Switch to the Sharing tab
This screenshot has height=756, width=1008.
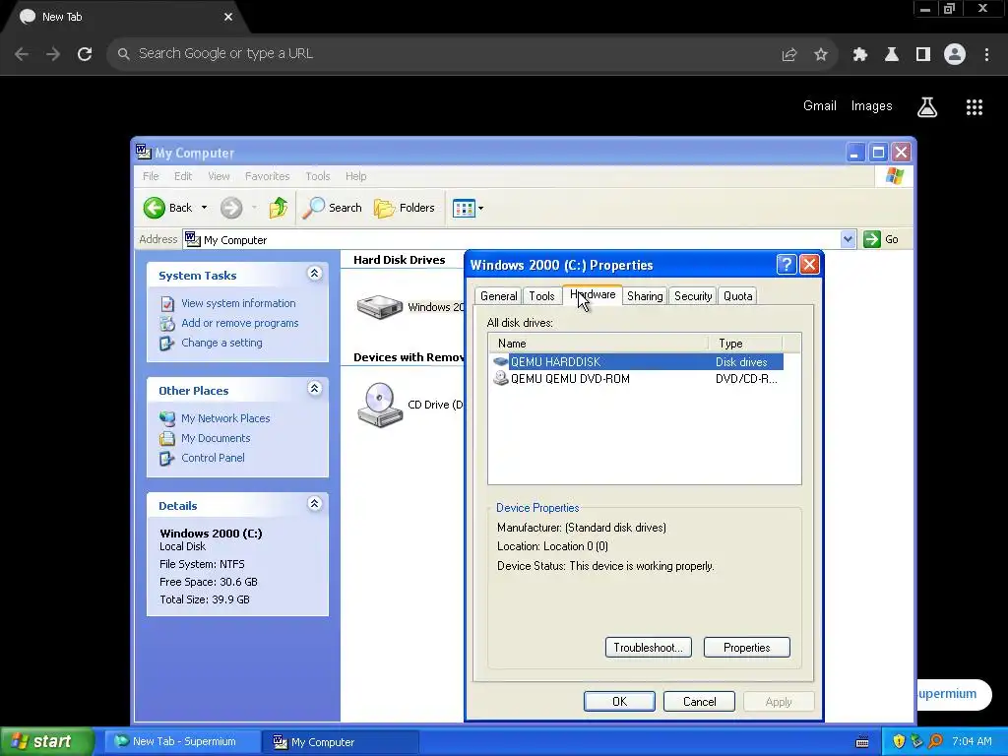[645, 295]
